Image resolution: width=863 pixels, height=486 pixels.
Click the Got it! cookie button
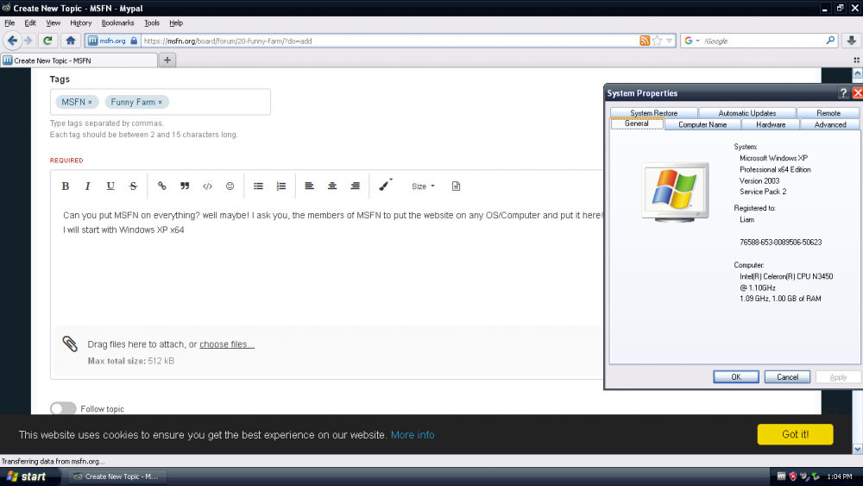click(795, 434)
